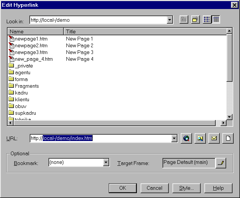Create a new folder via toolbar icon

195,19
